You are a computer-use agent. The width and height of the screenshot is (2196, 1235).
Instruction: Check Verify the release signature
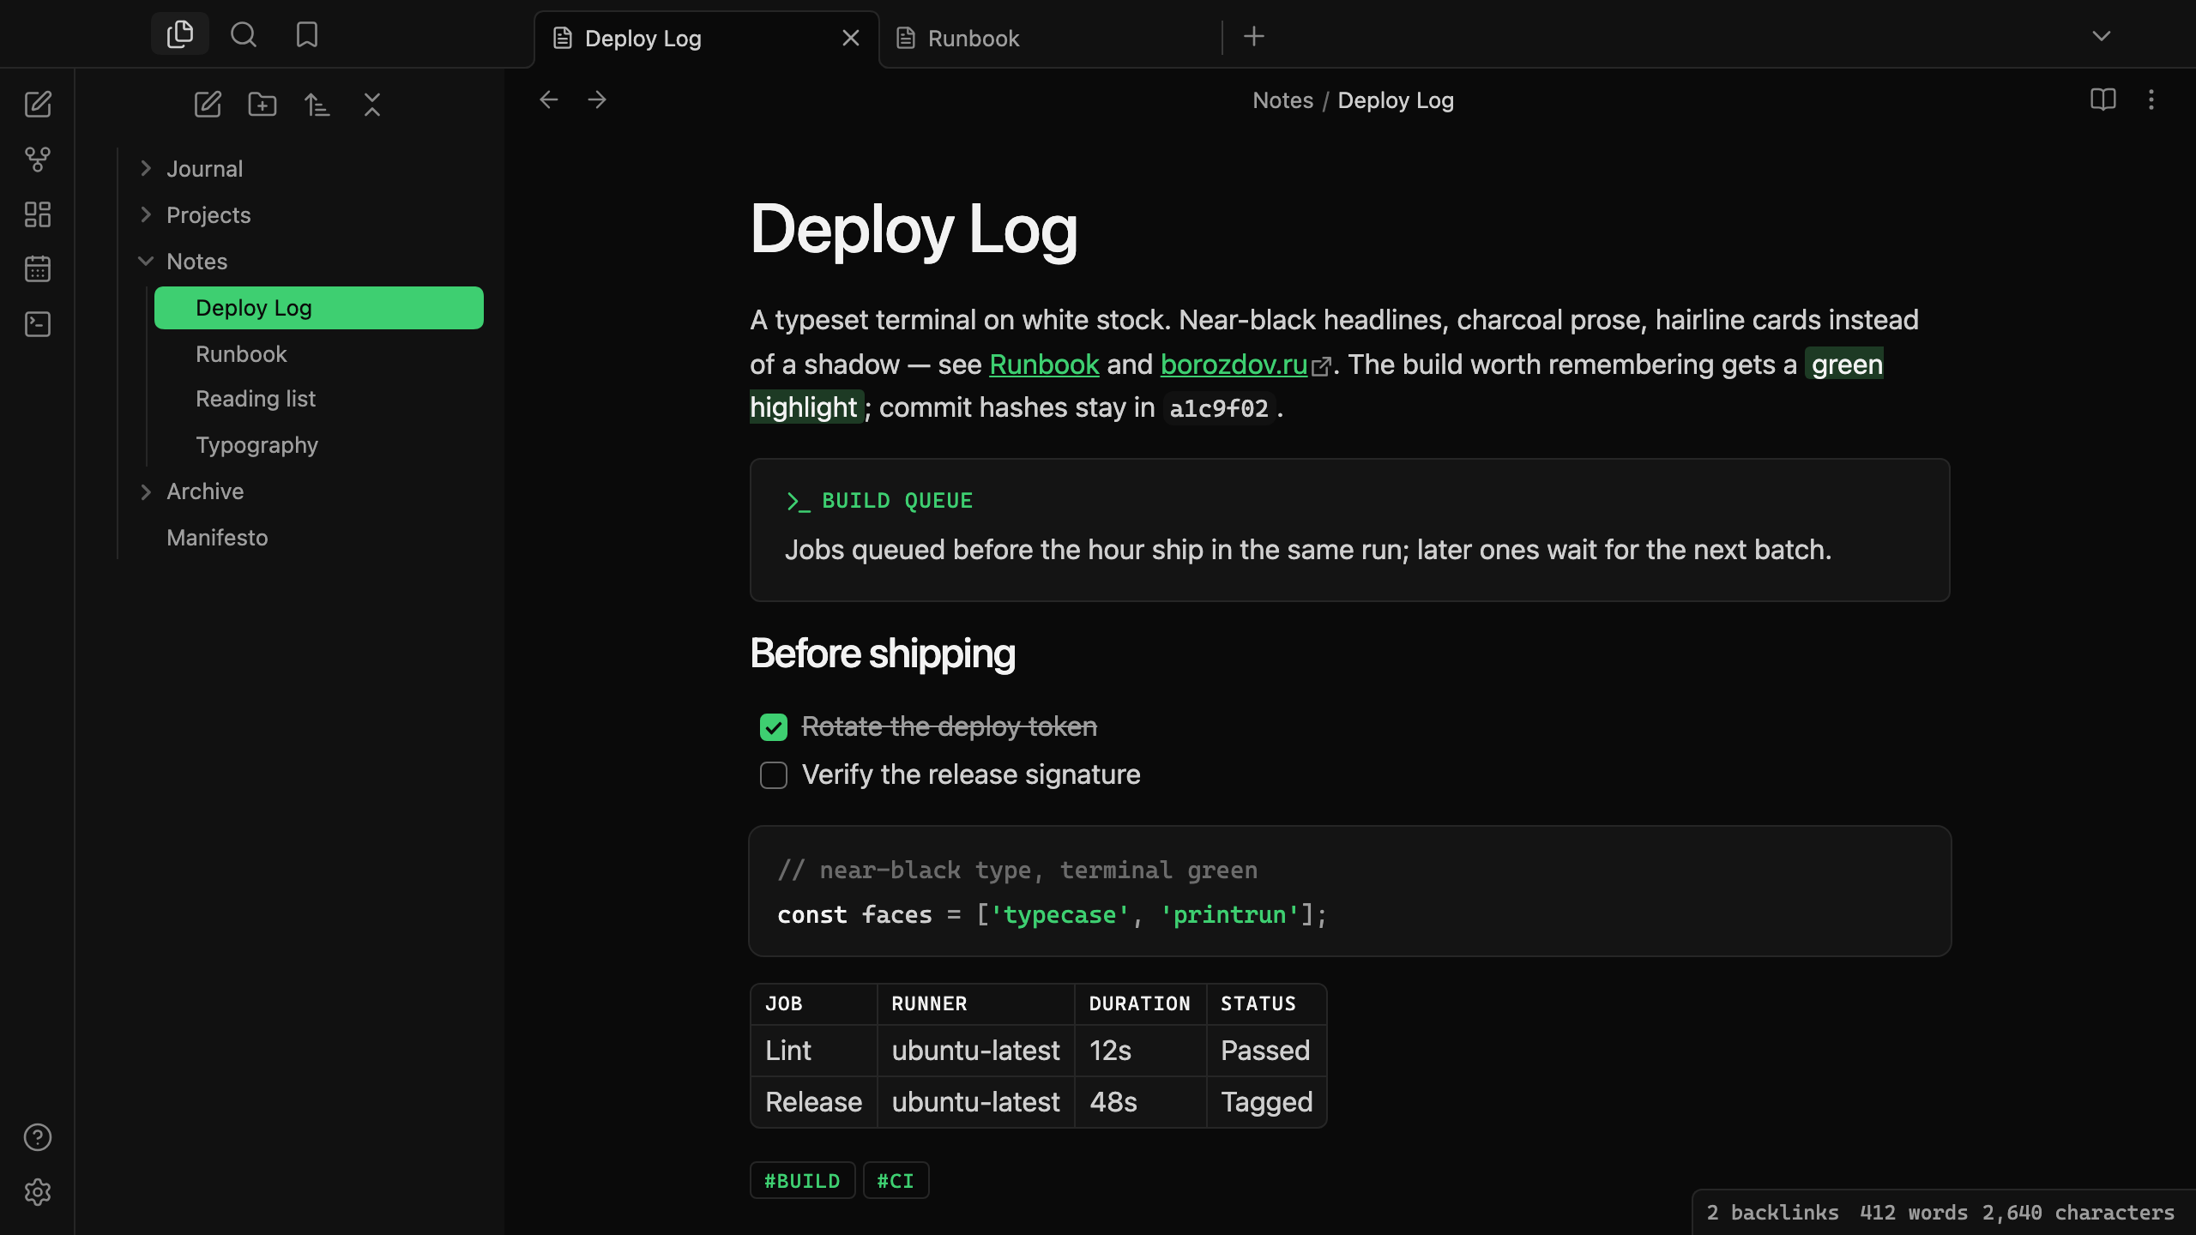point(774,775)
